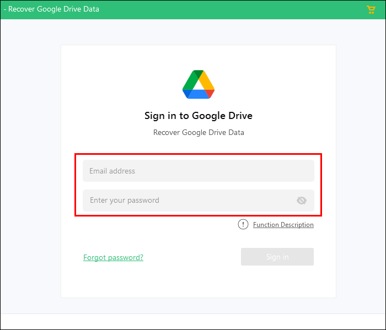This screenshot has height=330, width=386.
Task: Click the Google Drive logo
Action: 199,84
